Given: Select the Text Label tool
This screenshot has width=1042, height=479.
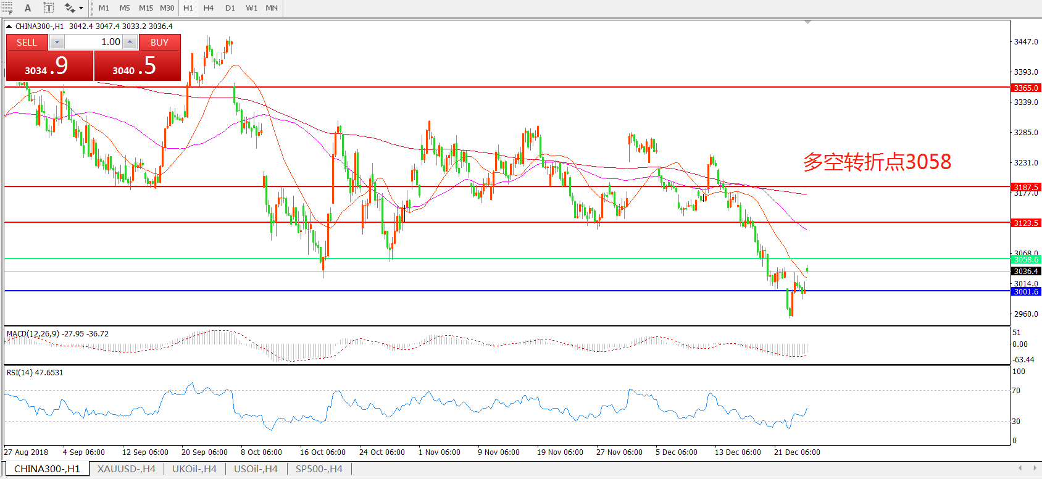Looking at the screenshot, I should tap(49, 8).
